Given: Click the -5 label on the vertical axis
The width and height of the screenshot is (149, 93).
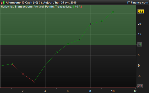Looking at the screenshot, I should click(139, 76).
